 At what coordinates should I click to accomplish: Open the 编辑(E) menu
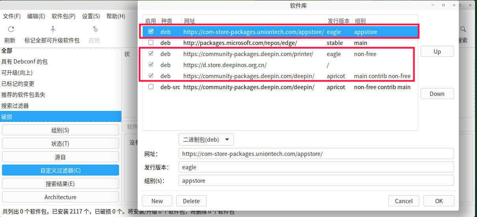(36, 16)
